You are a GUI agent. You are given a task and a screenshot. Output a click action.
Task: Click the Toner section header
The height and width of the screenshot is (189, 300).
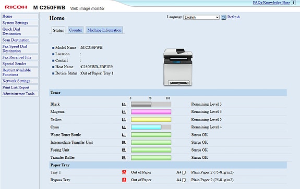tap(168, 93)
